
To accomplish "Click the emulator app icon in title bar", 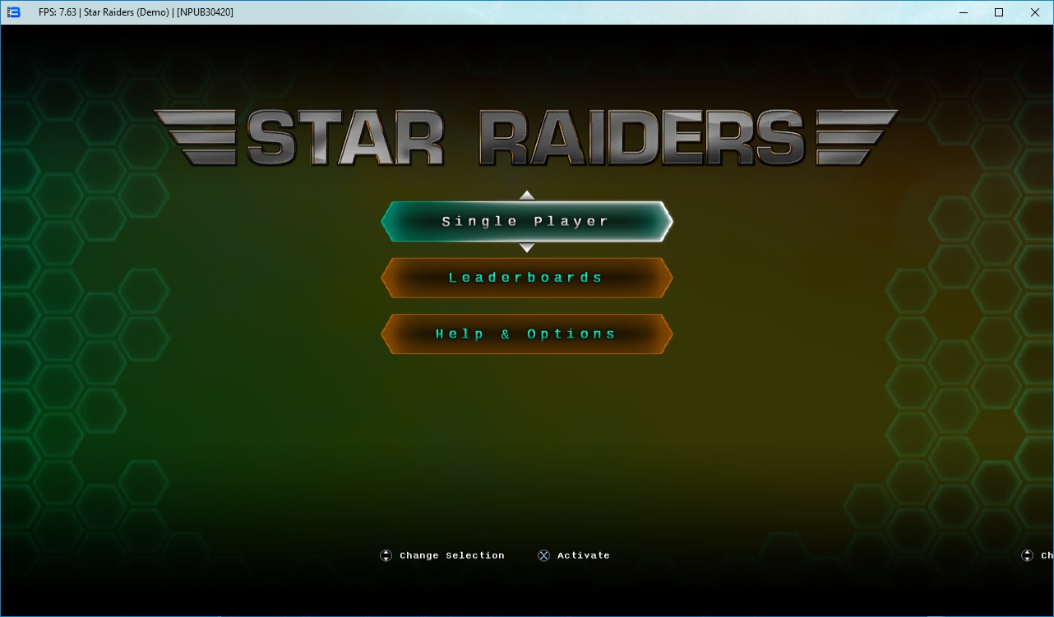I will (x=13, y=12).
